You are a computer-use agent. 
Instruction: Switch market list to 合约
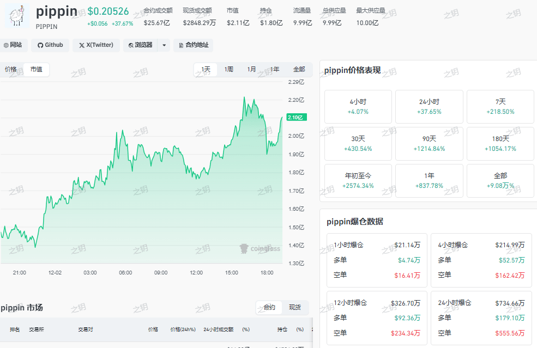point(269,307)
